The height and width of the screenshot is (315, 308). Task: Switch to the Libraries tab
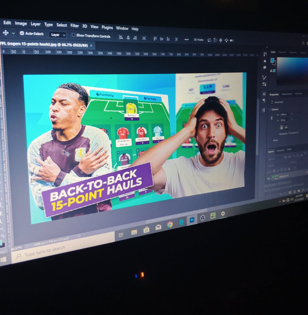[x=298, y=94]
